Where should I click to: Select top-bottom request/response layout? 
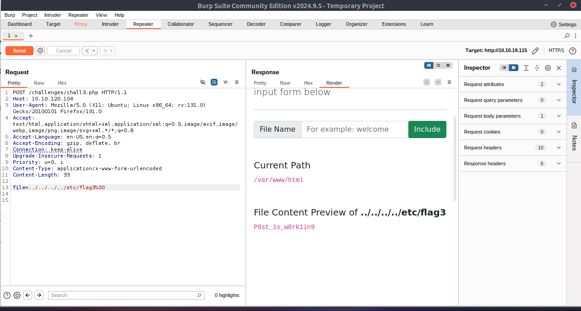pos(438,65)
